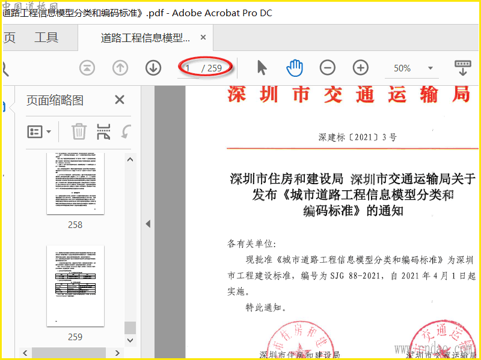Click the 各有关单位 salutation text
Viewport: 481px width, 360px height.
pyautogui.click(x=251, y=244)
